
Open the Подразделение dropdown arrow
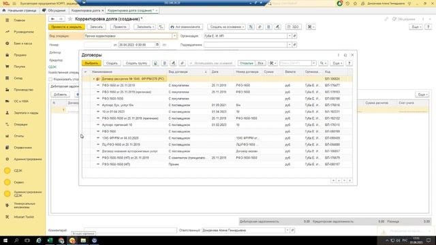290,45
